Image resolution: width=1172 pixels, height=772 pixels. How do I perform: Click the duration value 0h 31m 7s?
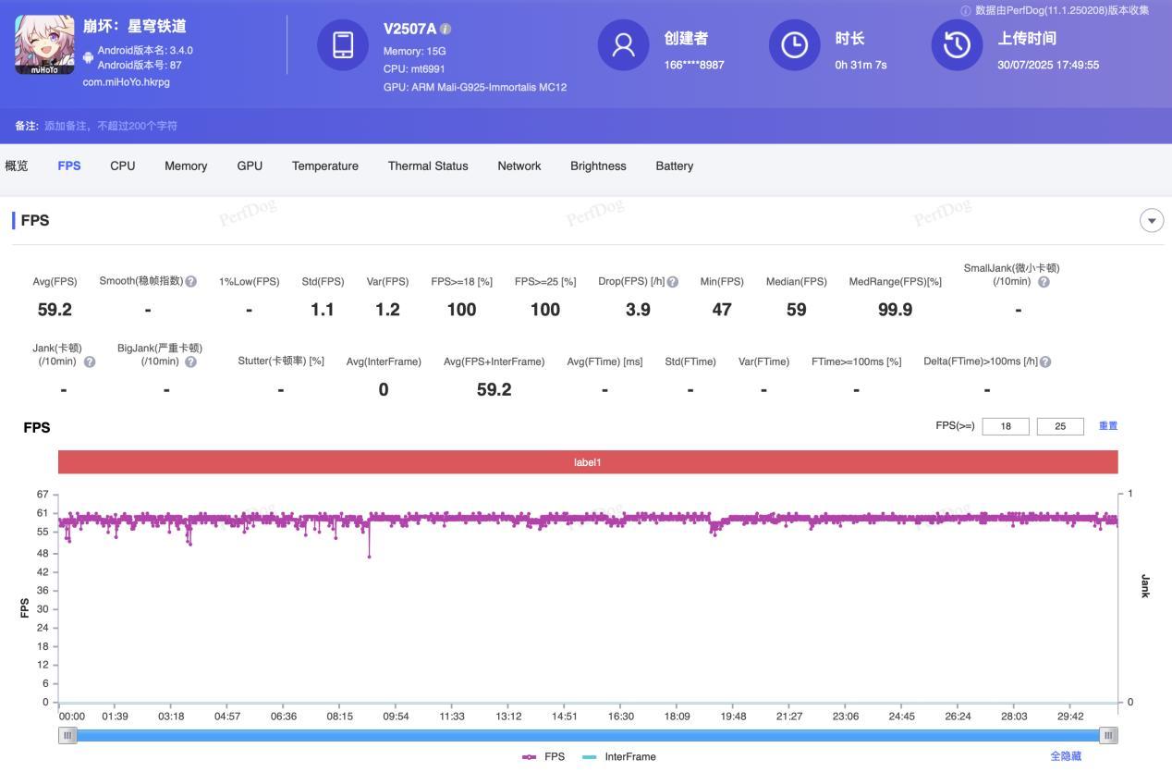[861, 65]
